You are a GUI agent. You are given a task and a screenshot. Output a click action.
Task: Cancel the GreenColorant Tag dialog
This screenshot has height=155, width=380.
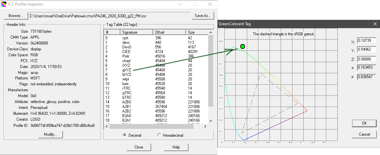click(x=364, y=134)
